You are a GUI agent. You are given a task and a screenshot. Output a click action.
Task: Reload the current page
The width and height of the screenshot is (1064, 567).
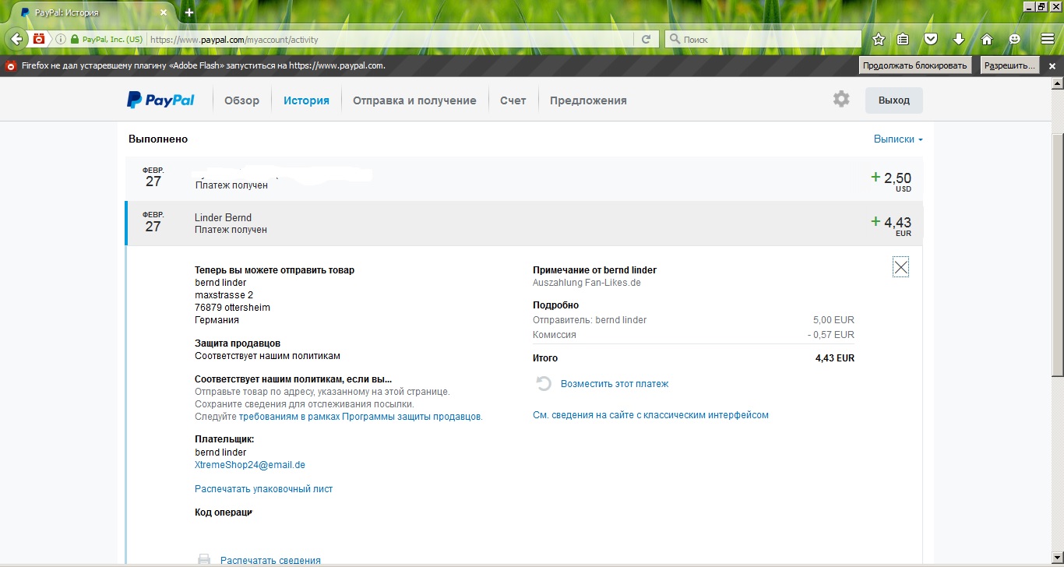click(x=646, y=39)
